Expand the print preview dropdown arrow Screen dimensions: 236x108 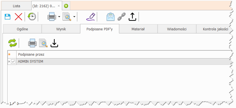(x=74, y=17)
